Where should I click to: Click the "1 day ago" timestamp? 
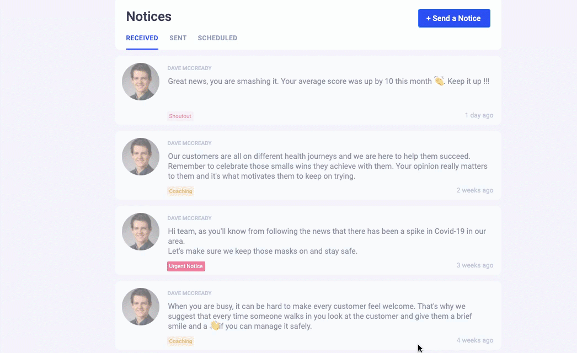coord(479,115)
